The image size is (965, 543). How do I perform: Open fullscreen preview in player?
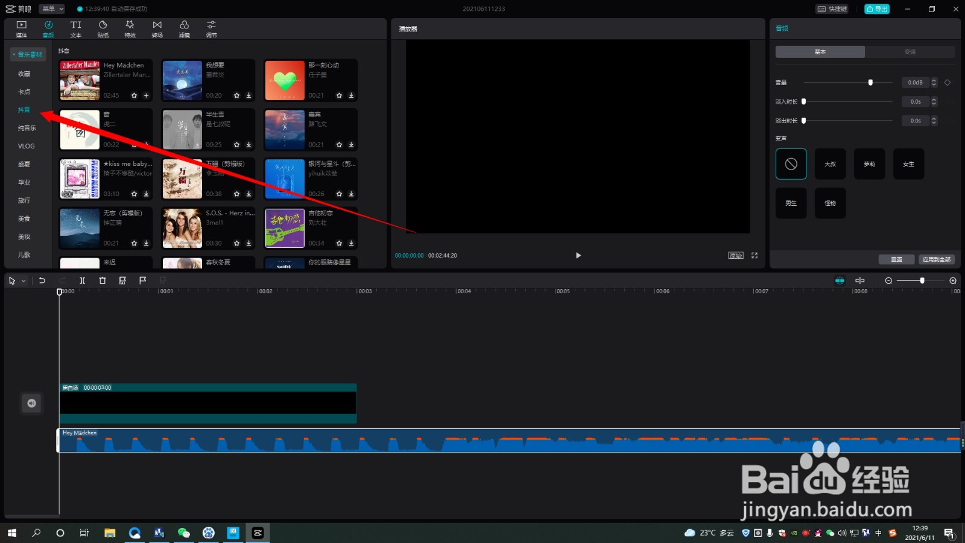click(x=755, y=255)
